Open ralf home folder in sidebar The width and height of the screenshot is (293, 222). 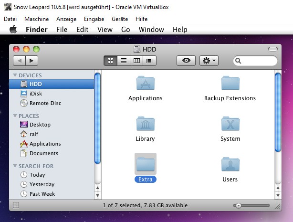tap(52, 134)
